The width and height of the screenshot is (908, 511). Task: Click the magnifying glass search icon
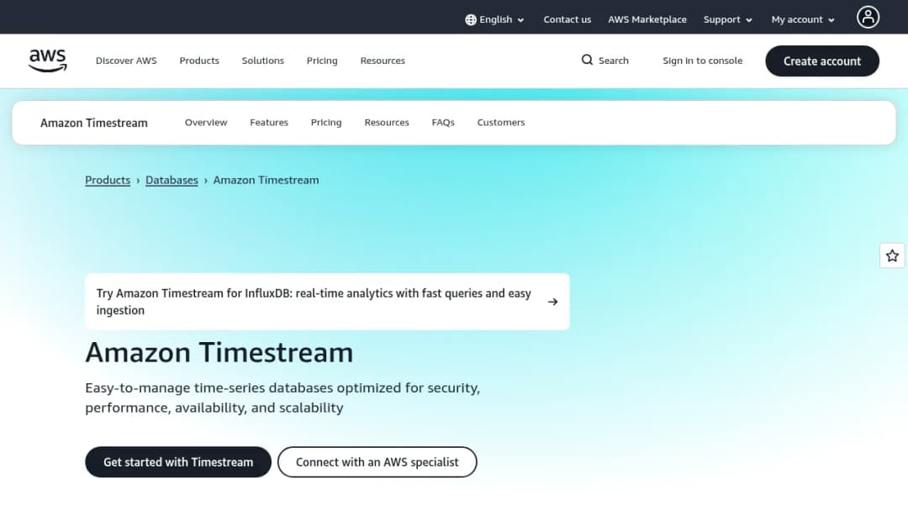click(x=587, y=61)
